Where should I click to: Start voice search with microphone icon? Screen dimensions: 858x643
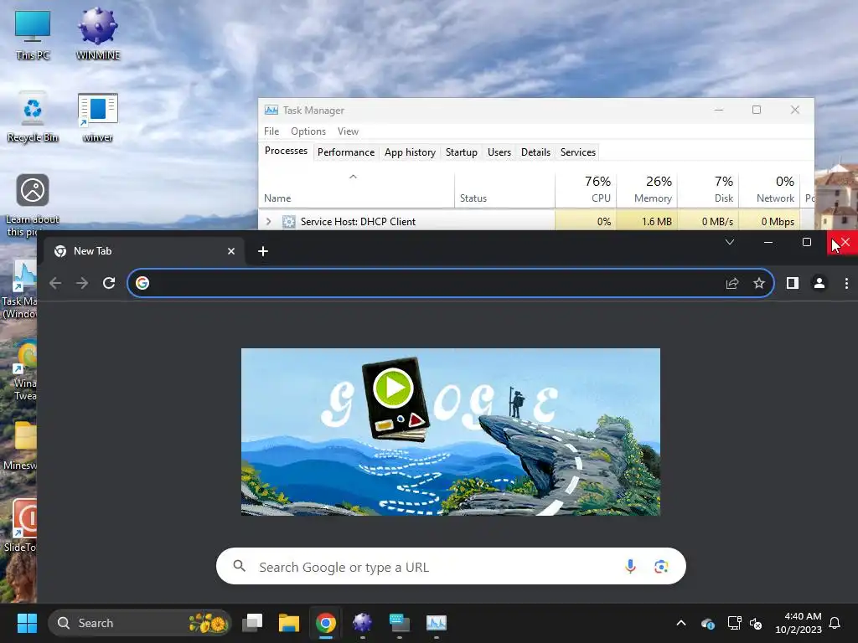630,567
